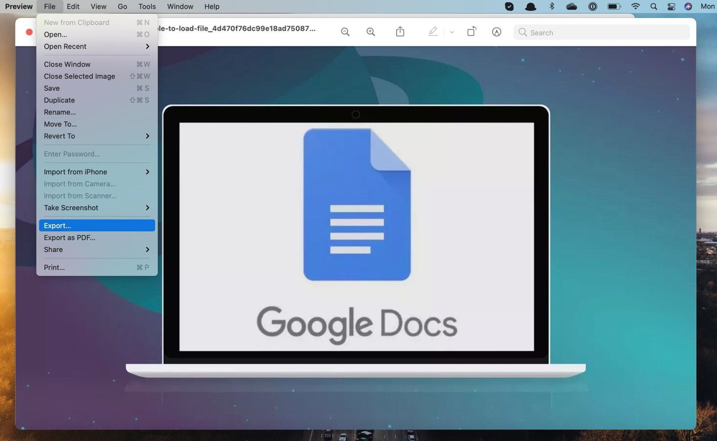Expand the Take Screenshot submenu
717x441 pixels.
click(97, 208)
